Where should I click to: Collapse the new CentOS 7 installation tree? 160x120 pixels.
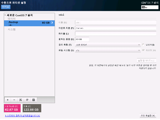[x=5, y=15]
